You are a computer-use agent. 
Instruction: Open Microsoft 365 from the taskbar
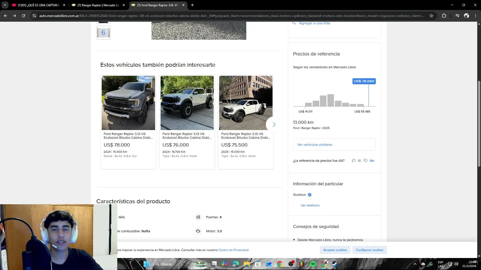(x=225, y=264)
